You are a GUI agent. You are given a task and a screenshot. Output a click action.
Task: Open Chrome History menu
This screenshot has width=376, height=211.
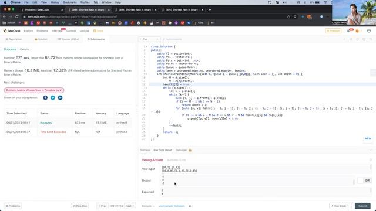(x=55, y=2)
